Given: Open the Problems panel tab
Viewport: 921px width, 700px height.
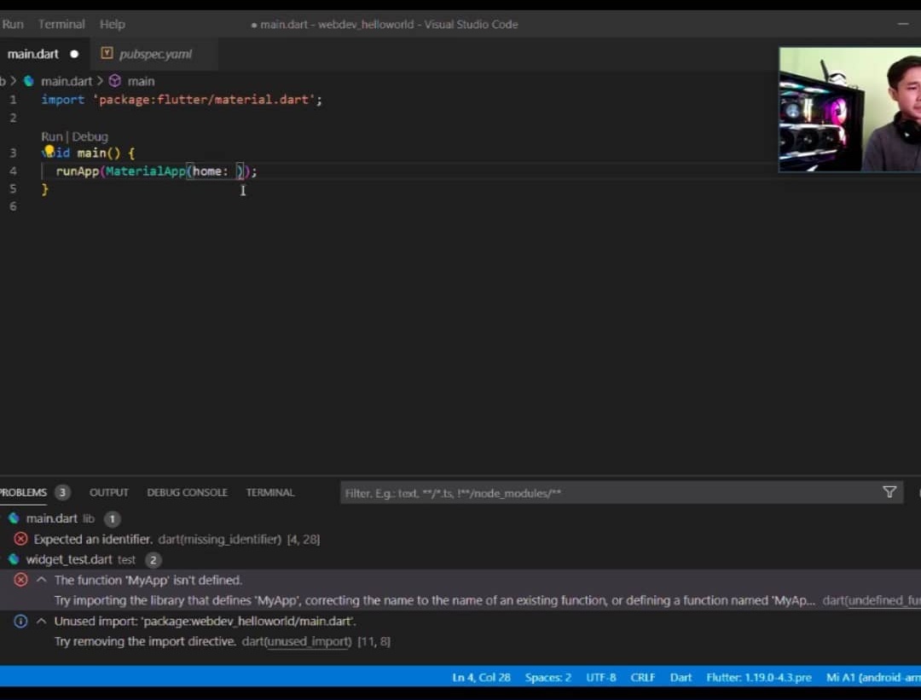Looking at the screenshot, I should [23, 492].
